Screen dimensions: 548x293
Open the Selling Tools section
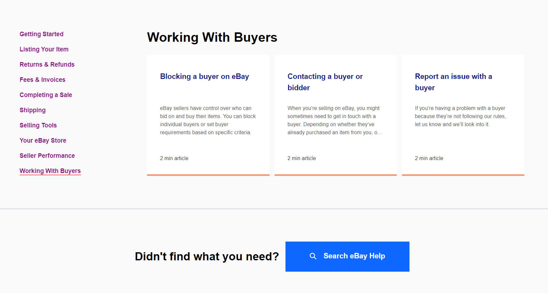(x=38, y=125)
